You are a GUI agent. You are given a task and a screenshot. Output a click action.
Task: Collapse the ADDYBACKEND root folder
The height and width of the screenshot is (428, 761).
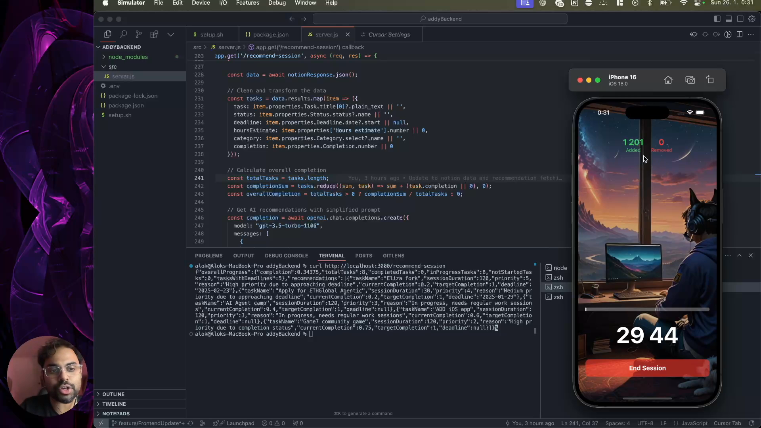(x=121, y=47)
